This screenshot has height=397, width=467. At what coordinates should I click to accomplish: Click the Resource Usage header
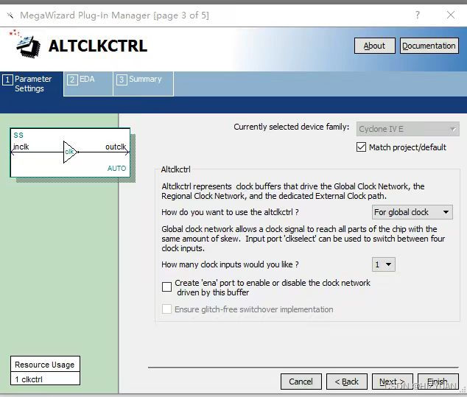(x=45, y=365)
